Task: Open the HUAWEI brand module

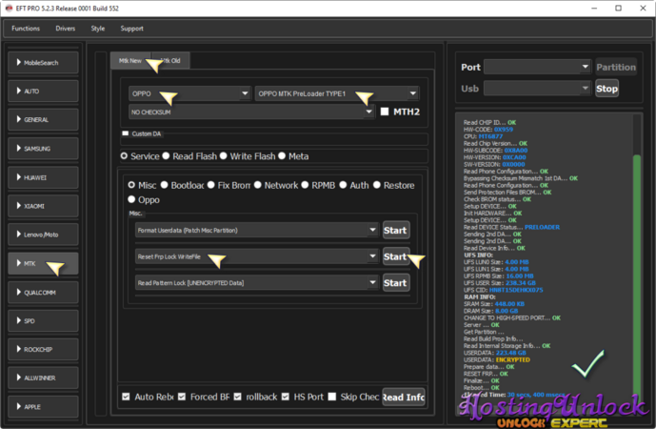Action: (x=48, y=177)
